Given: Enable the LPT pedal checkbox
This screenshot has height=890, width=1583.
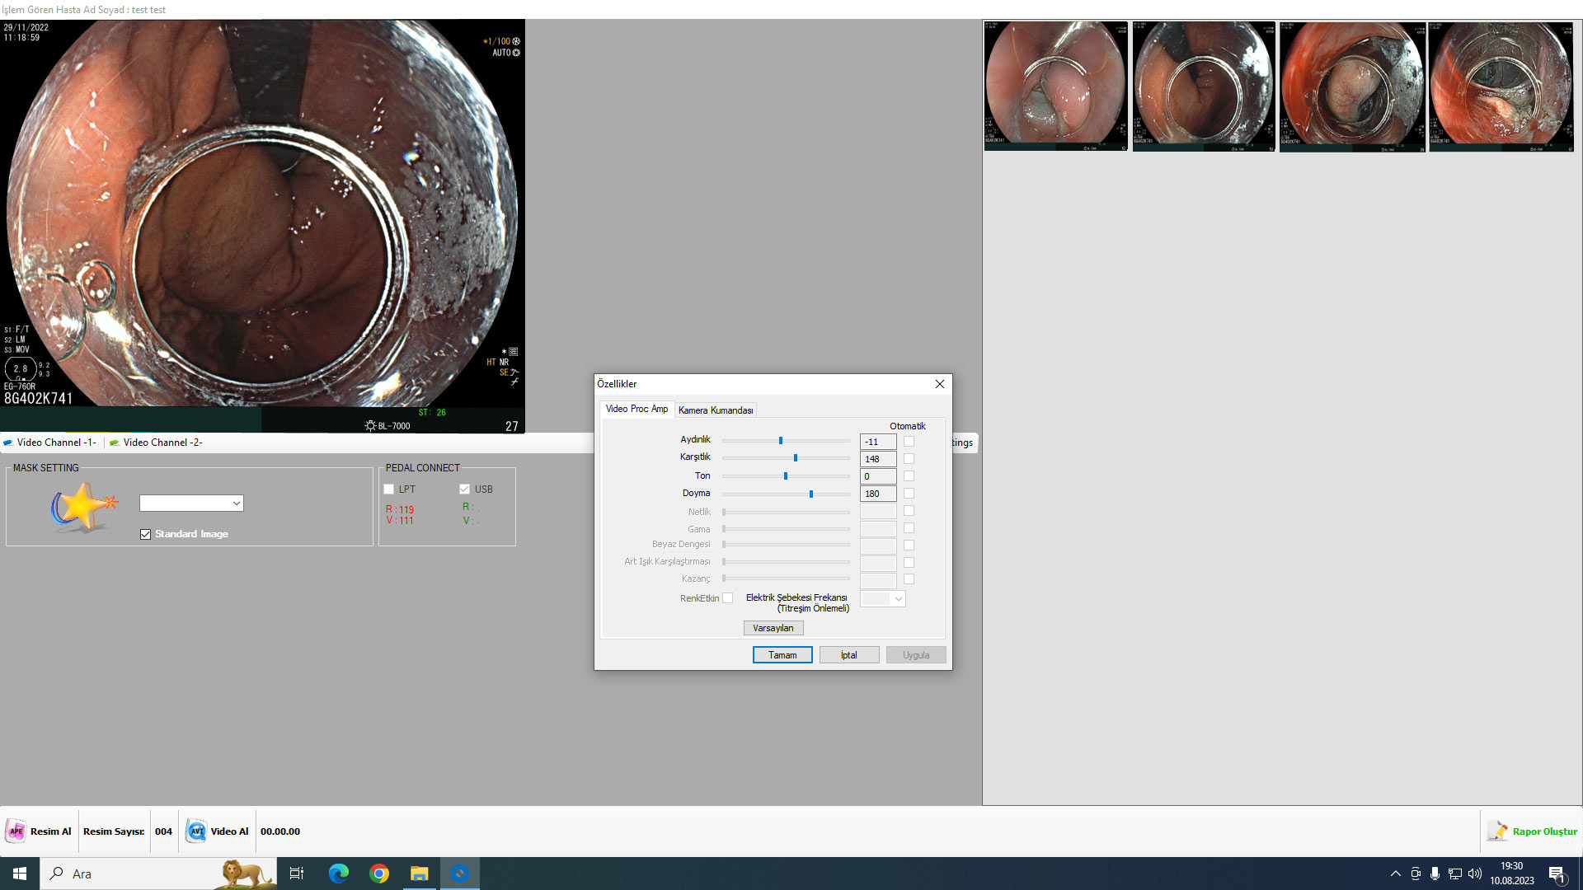Looking at the screenshot, I should coord(389,489).
